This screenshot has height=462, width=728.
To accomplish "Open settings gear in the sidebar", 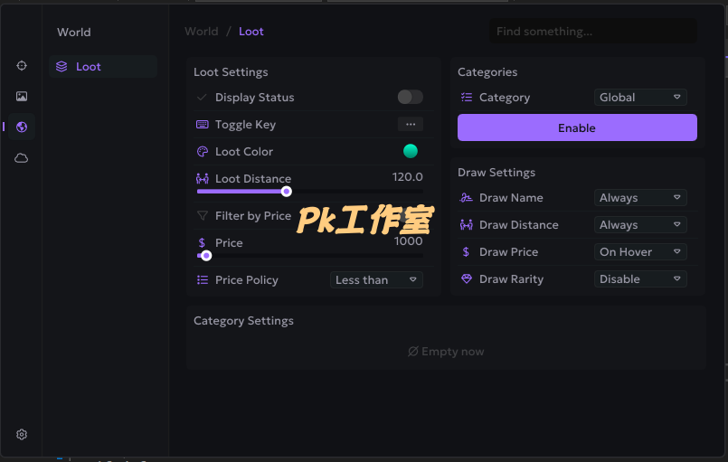I will [x=22, y=434].
